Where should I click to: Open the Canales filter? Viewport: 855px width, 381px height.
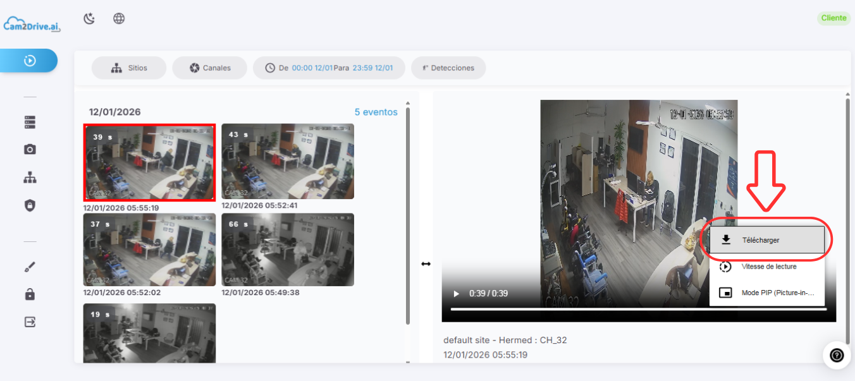(209, 68)
